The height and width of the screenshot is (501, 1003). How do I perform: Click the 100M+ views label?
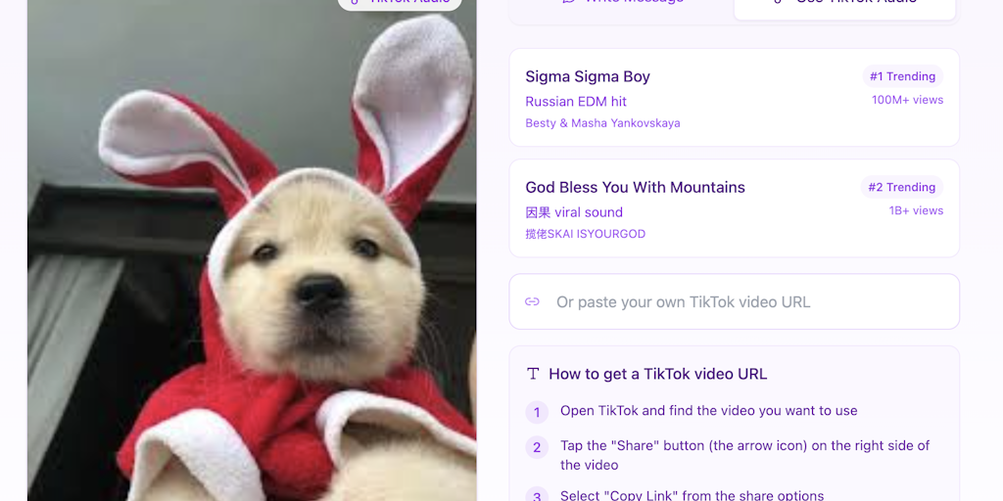tap(907, 100)
